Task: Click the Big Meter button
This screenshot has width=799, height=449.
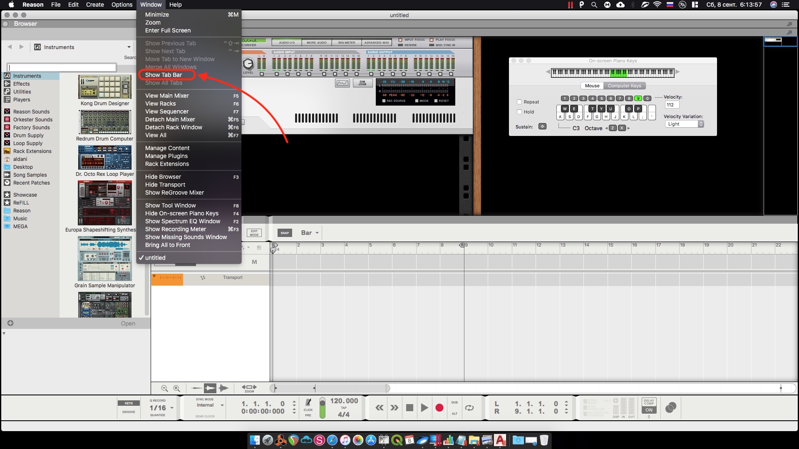Action: [x=347, y=42]
